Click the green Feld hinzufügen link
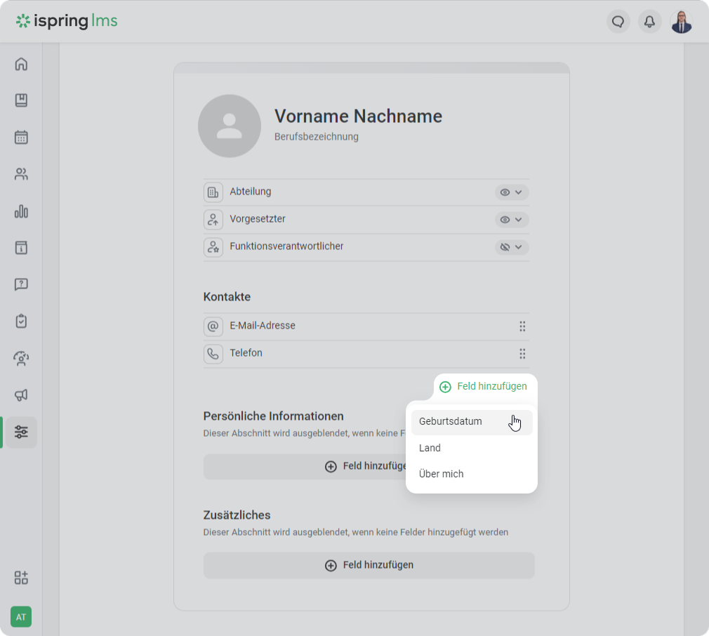Image resolution: width=709 pixels, height=636 pixels. coord(484,387)
